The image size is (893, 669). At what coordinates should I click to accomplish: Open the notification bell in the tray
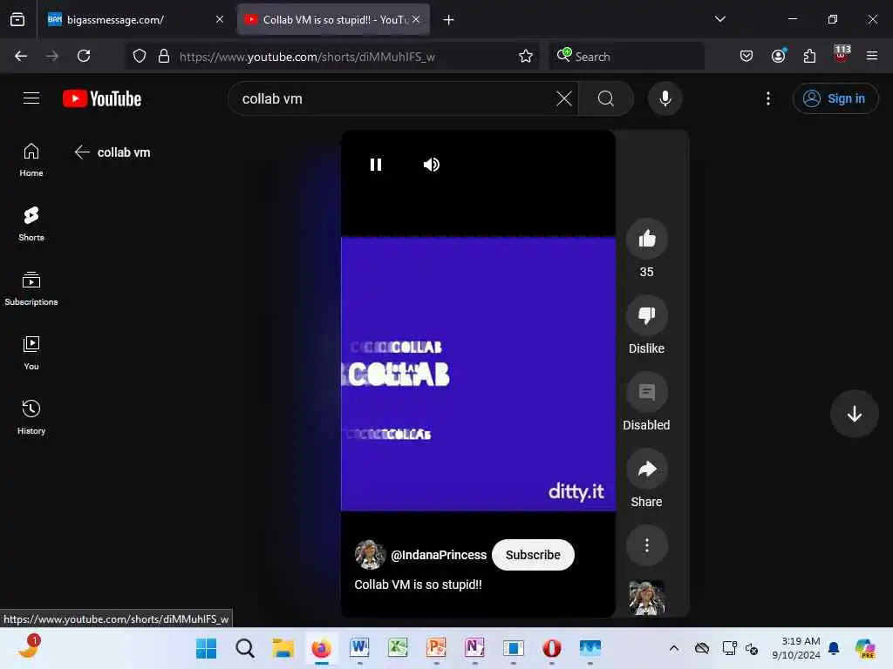[x=834, y=648]
